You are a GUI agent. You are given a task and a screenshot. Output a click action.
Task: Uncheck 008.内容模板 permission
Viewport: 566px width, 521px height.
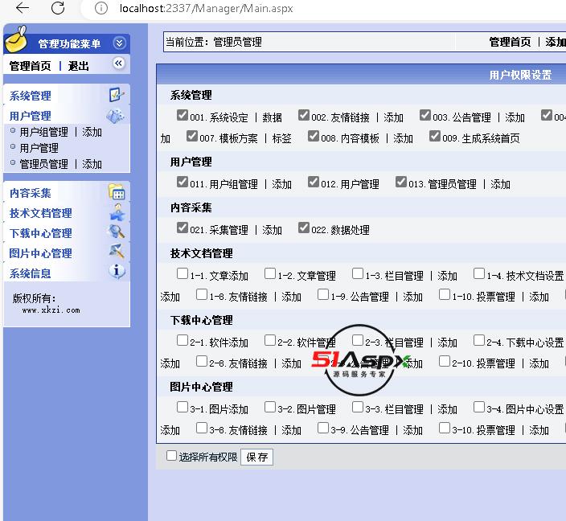314,136
